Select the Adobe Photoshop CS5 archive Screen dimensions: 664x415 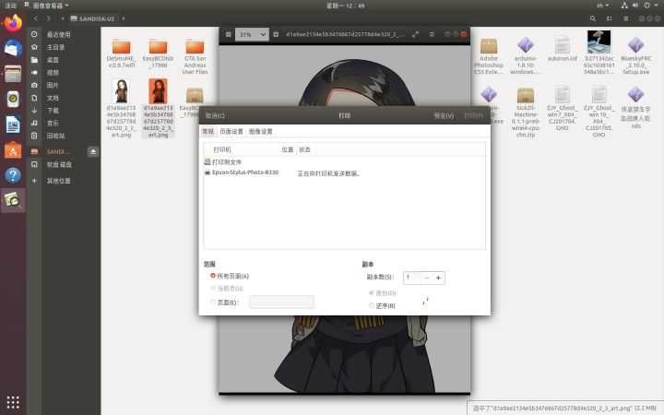[488, 56]
